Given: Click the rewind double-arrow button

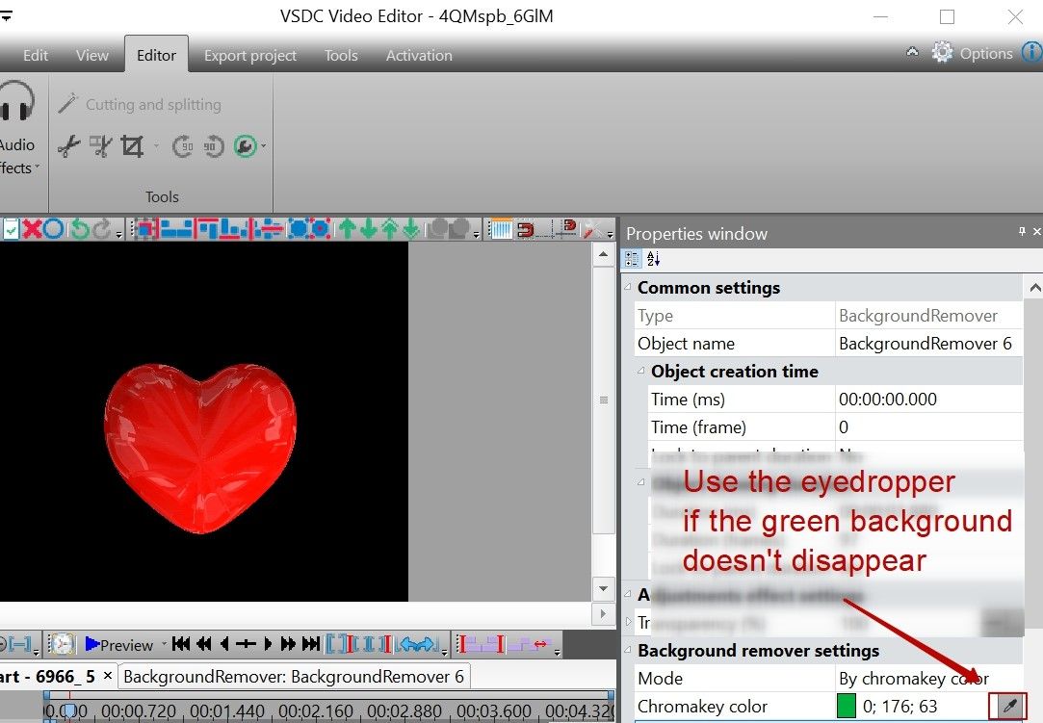Looking at the screenshot, I should click(x=203, y=644).
